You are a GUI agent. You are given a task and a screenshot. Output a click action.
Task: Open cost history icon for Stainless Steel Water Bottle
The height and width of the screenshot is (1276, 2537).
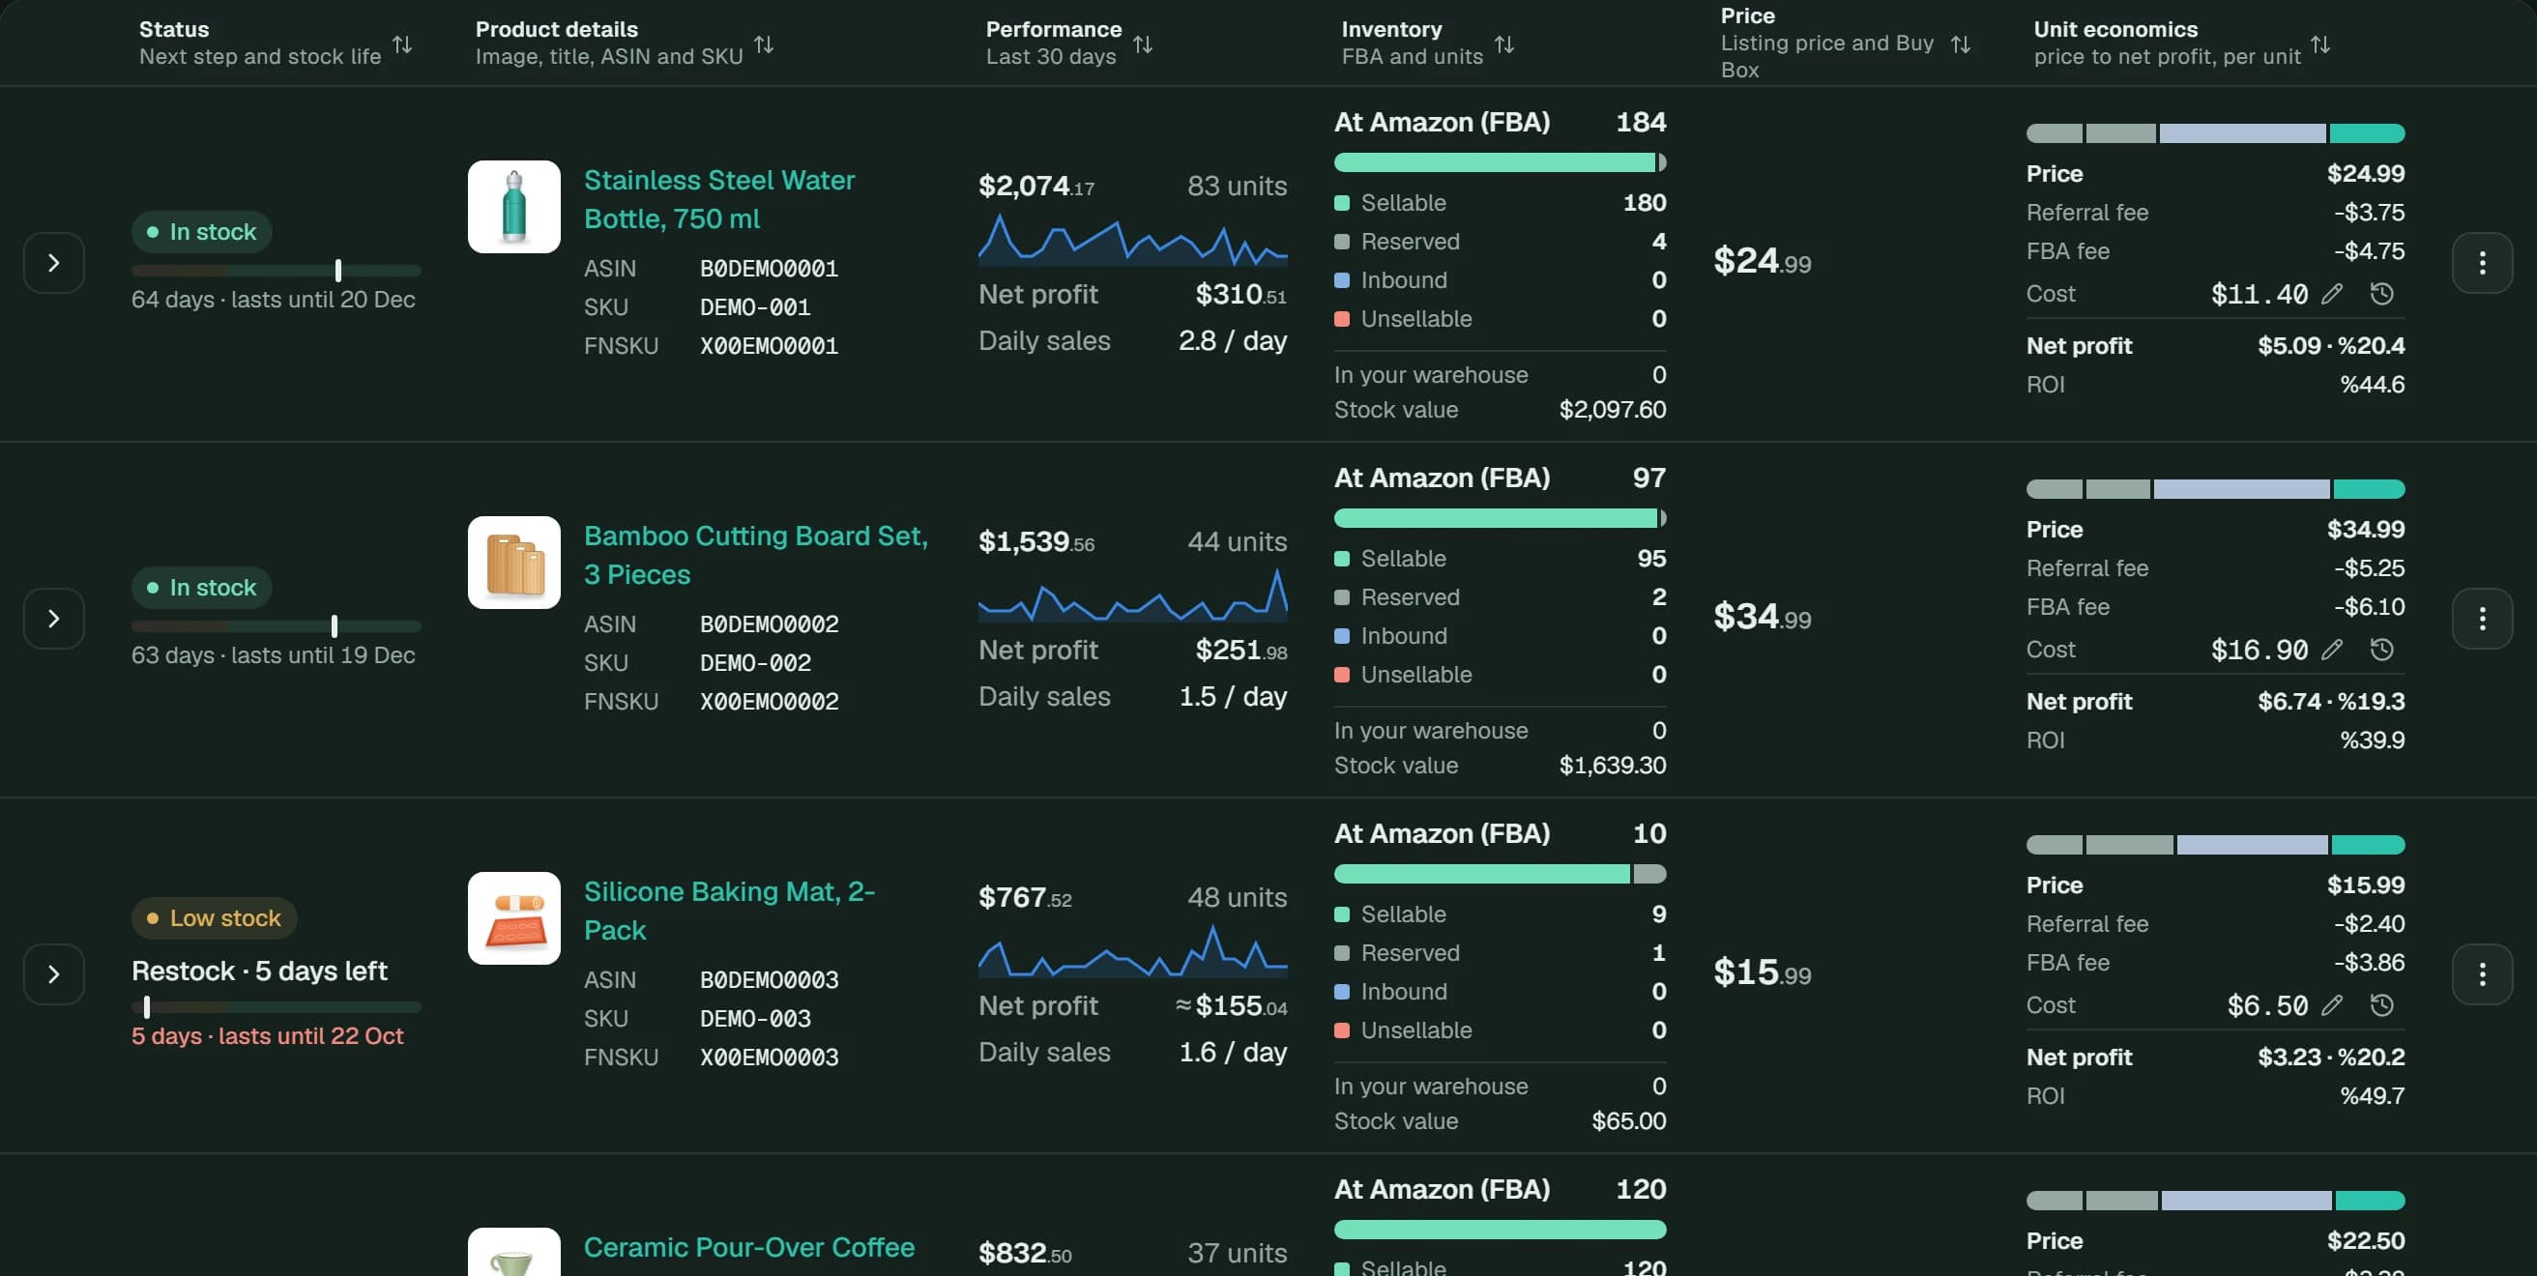click(2381, 294)
